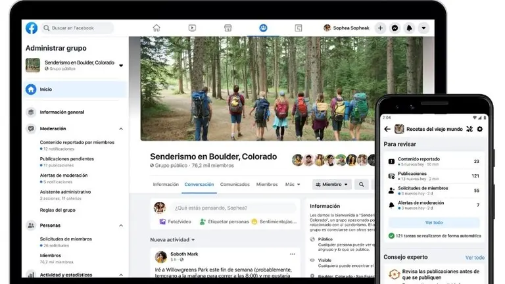
Task: Switch to the Conversación tab
Action: 199,185
